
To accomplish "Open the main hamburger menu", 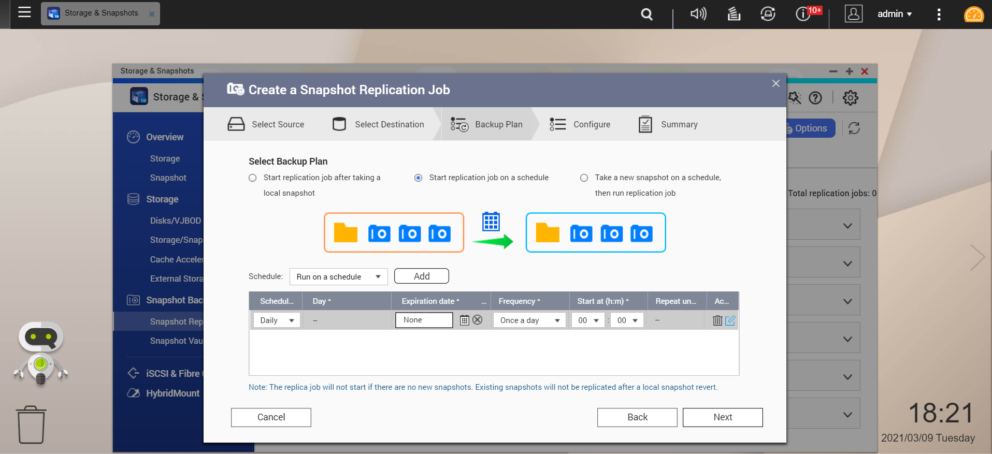I will pos(24,12).
